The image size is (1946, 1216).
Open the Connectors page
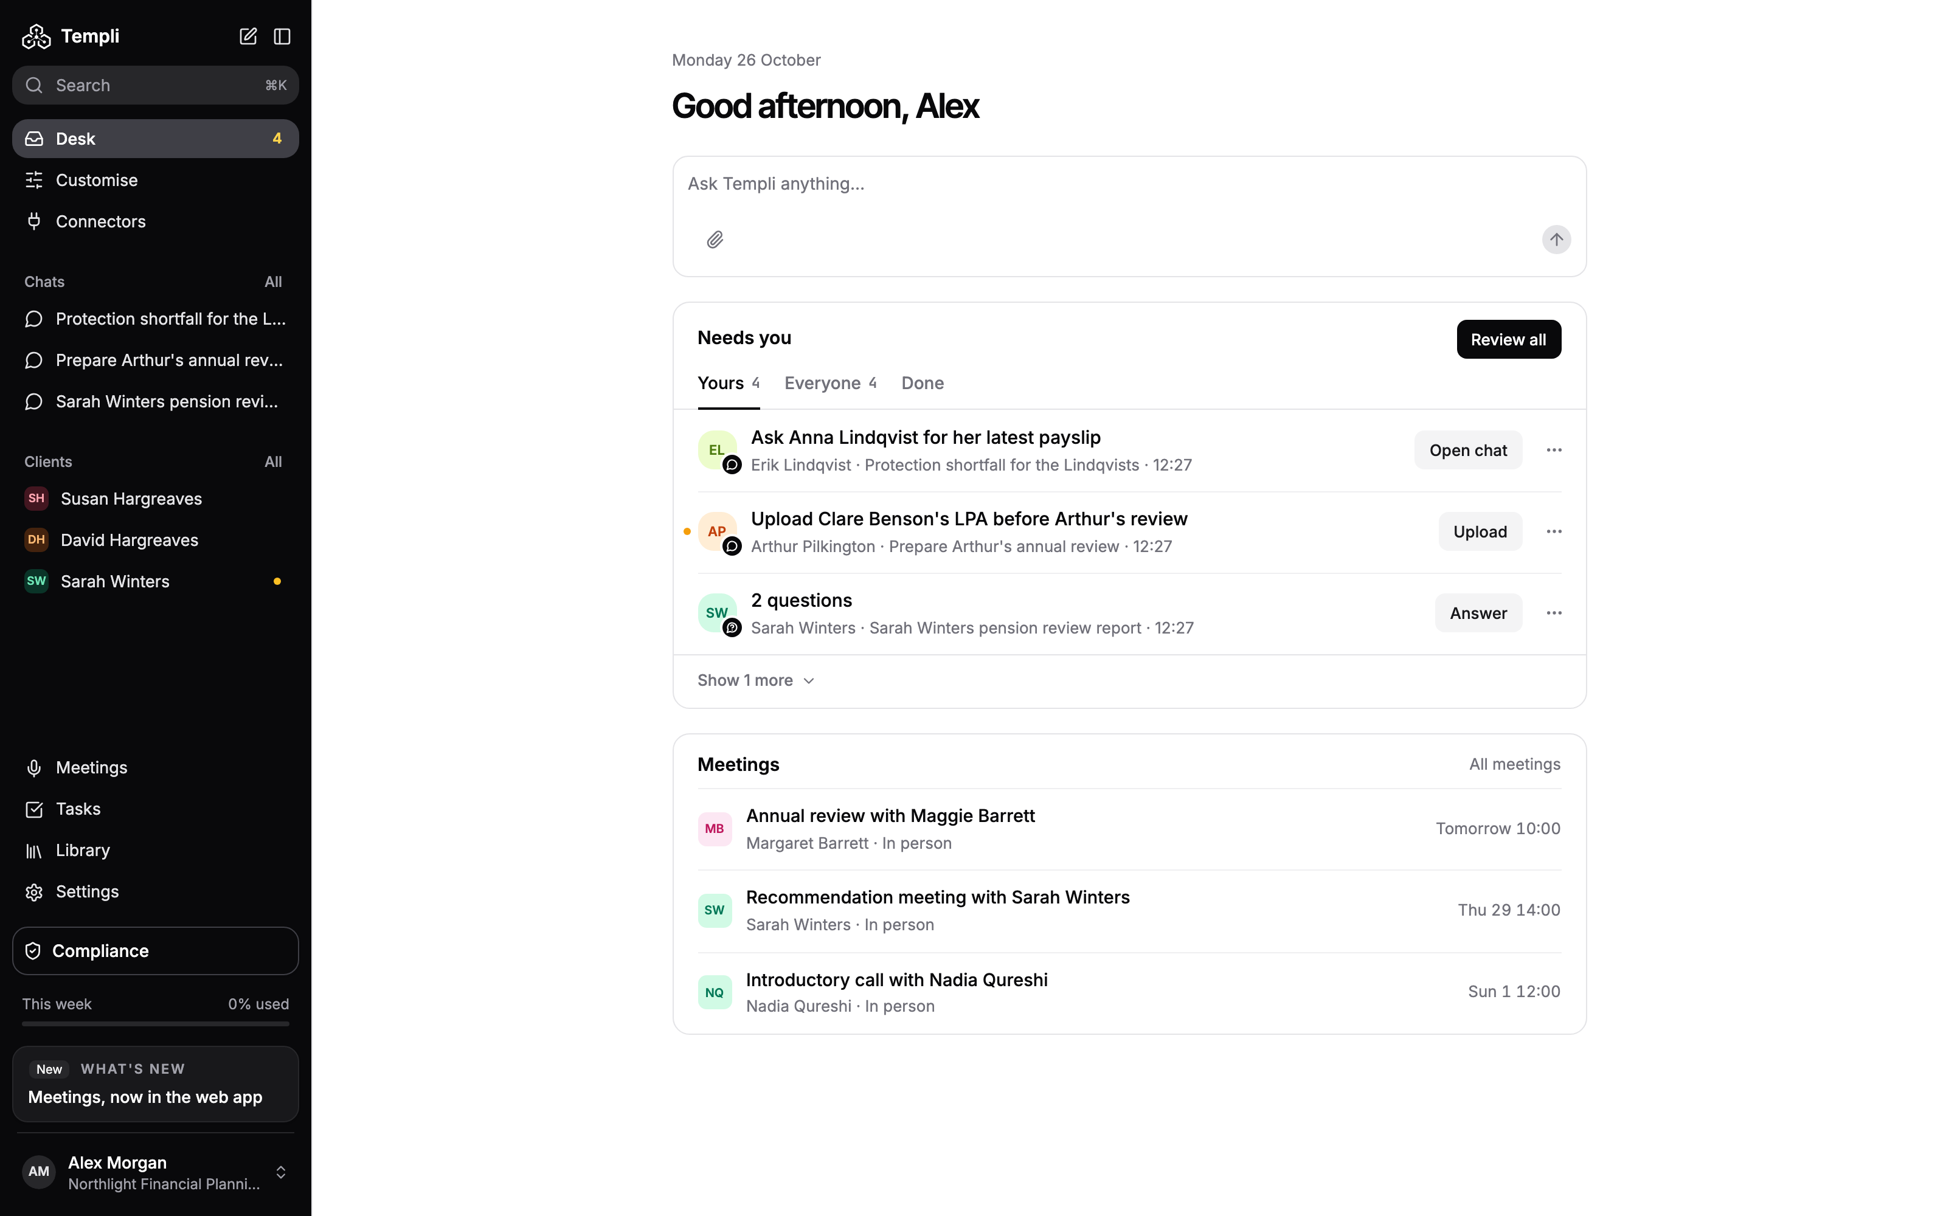pyautogui.click(x=155, y=221)
